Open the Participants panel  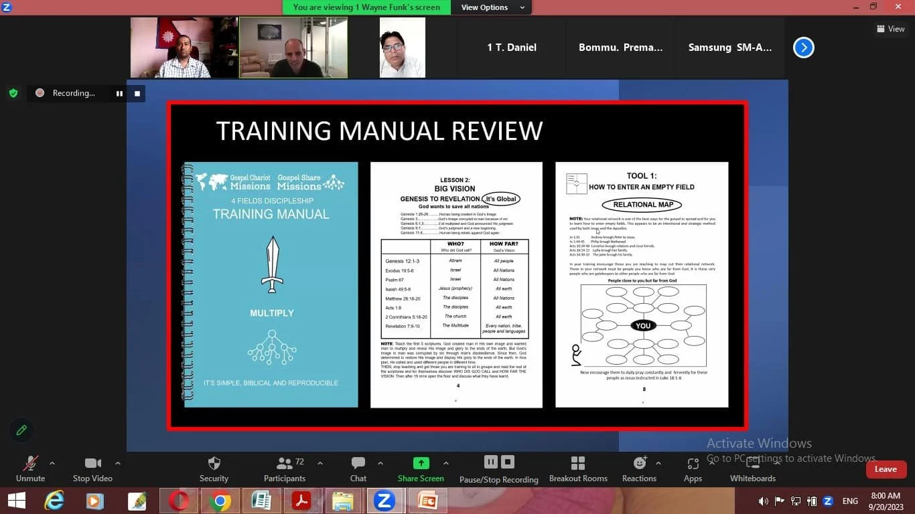(x=285, y=468)
